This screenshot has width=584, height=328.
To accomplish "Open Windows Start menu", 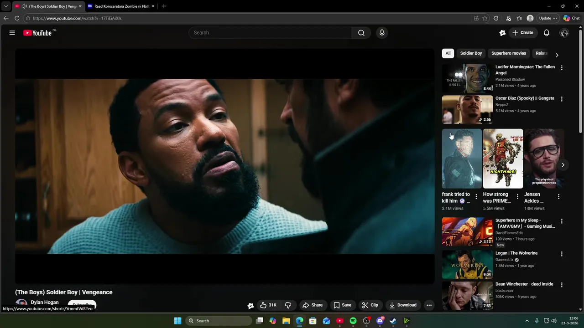I will pyautogui.click(x=177, y=321).
